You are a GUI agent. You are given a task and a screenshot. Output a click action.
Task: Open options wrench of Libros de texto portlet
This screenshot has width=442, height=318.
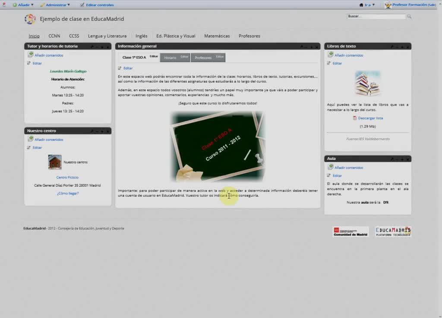click(392, 47)
